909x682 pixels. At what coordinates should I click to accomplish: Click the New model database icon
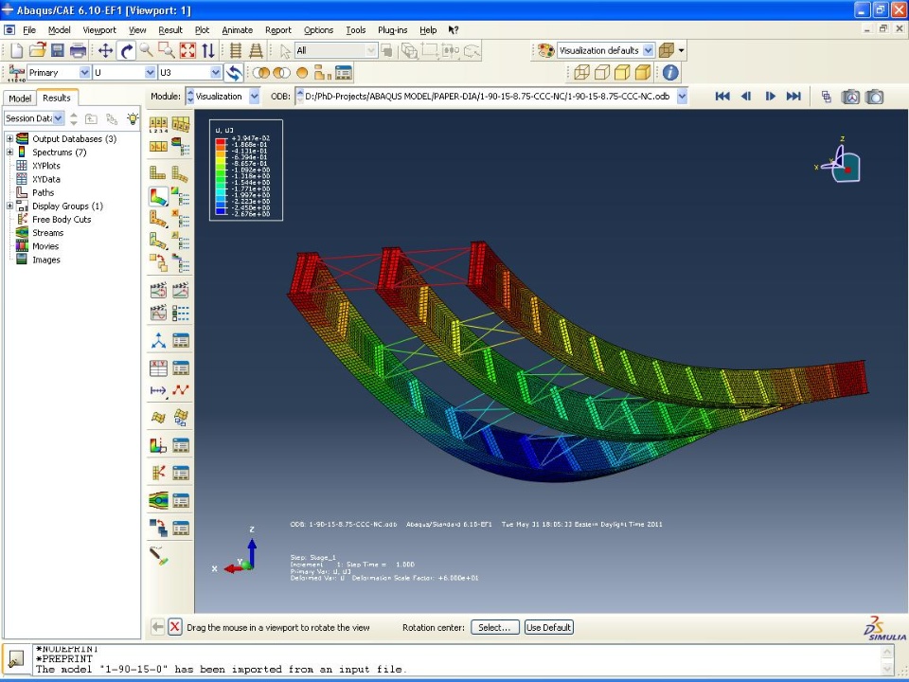click(x=17, y=51)
